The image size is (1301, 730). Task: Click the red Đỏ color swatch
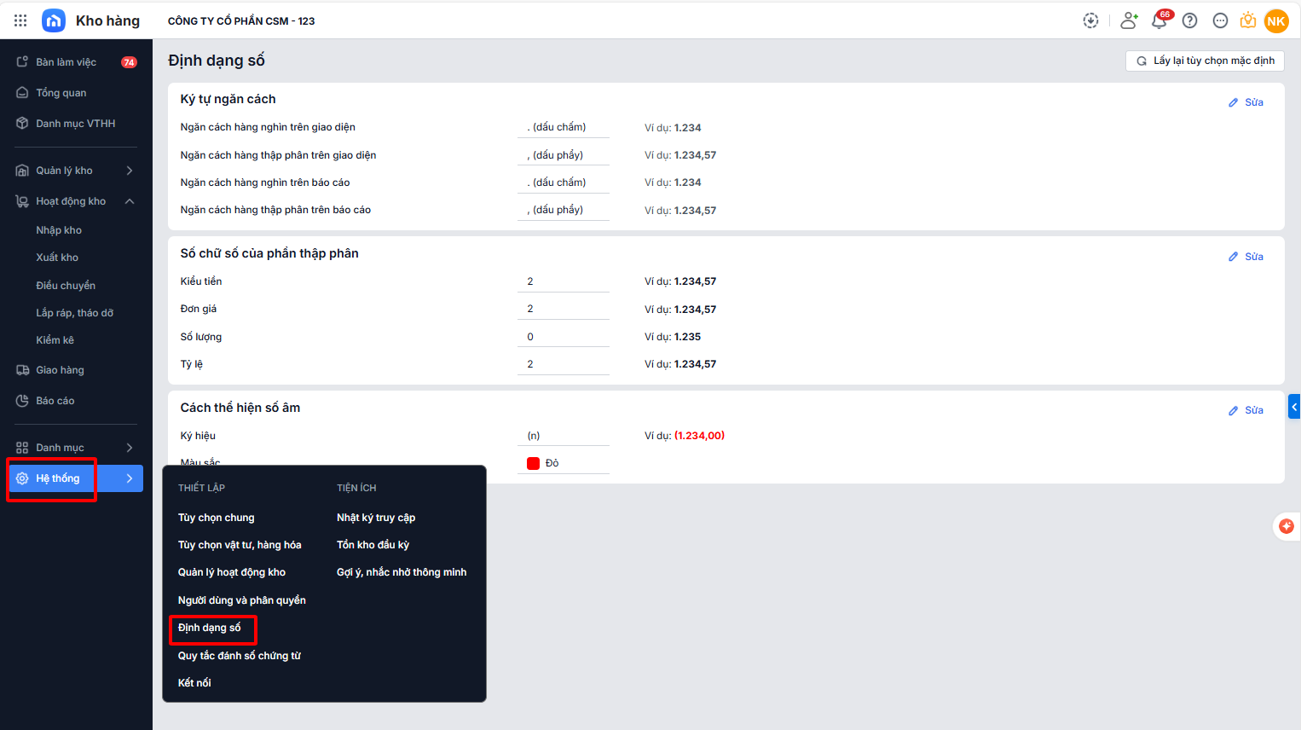533,463
